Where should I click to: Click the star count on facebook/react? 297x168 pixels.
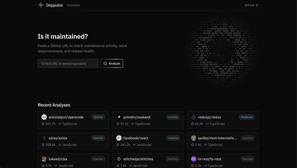click(x=123, y=145)
